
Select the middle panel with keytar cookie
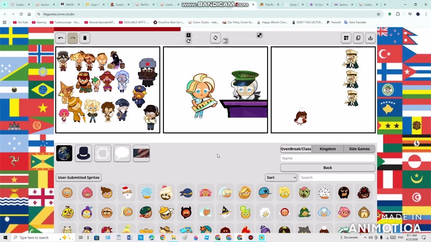215,90
